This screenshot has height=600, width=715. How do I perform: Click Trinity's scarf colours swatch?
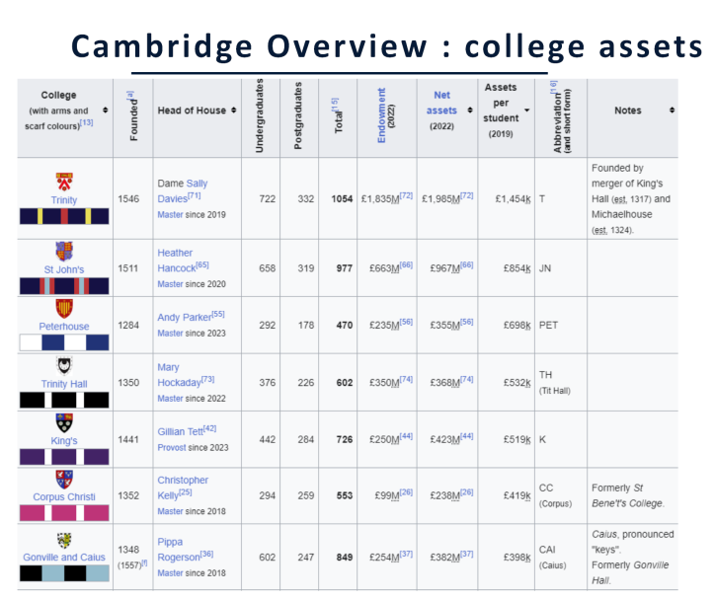point(64,216)
